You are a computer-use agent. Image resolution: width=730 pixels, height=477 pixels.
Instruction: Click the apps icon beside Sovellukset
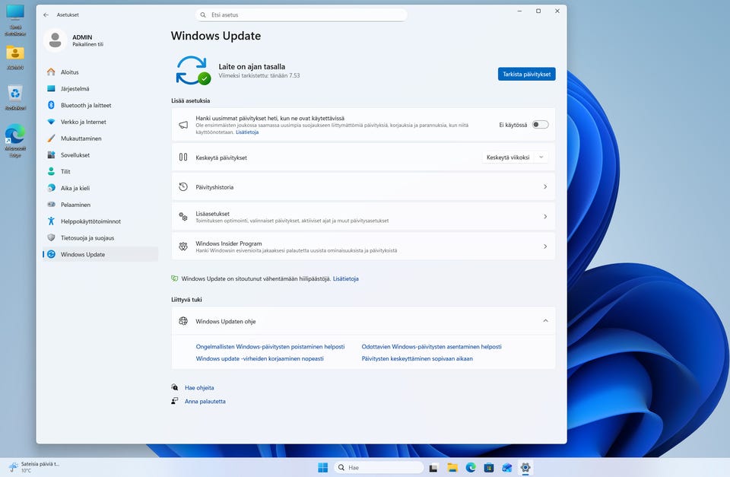(x=51, y=154)
